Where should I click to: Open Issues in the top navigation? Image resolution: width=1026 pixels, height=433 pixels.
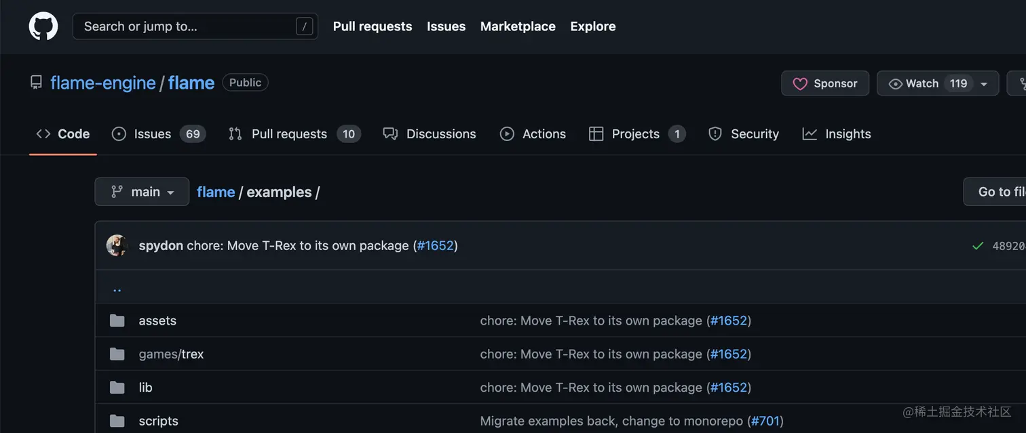pyautogui.click(x=446, y=26)
